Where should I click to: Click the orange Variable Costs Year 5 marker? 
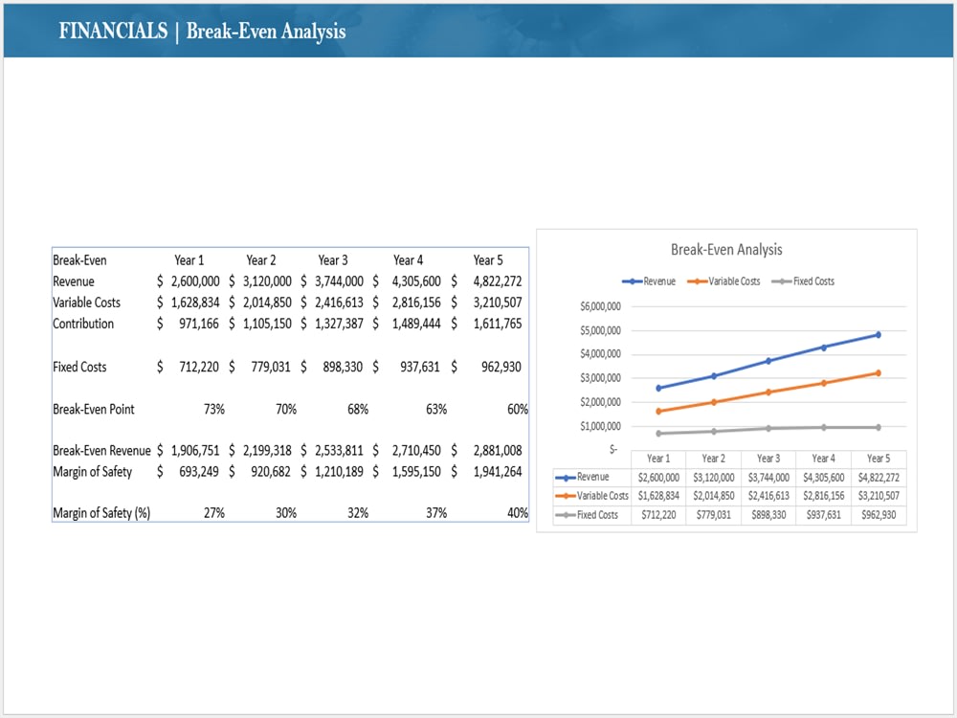click(x=879, y=373)
